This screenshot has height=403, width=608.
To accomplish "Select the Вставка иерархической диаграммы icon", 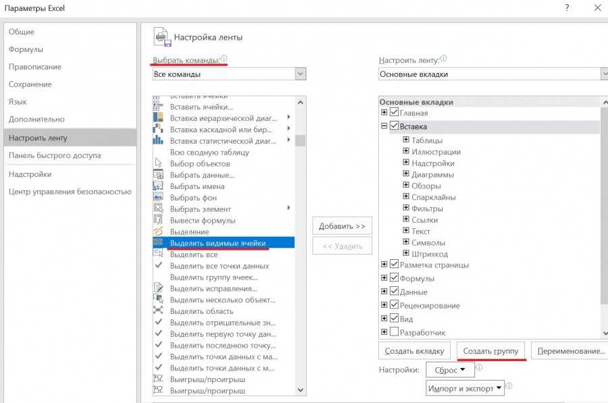I will [x=157, y=118].
